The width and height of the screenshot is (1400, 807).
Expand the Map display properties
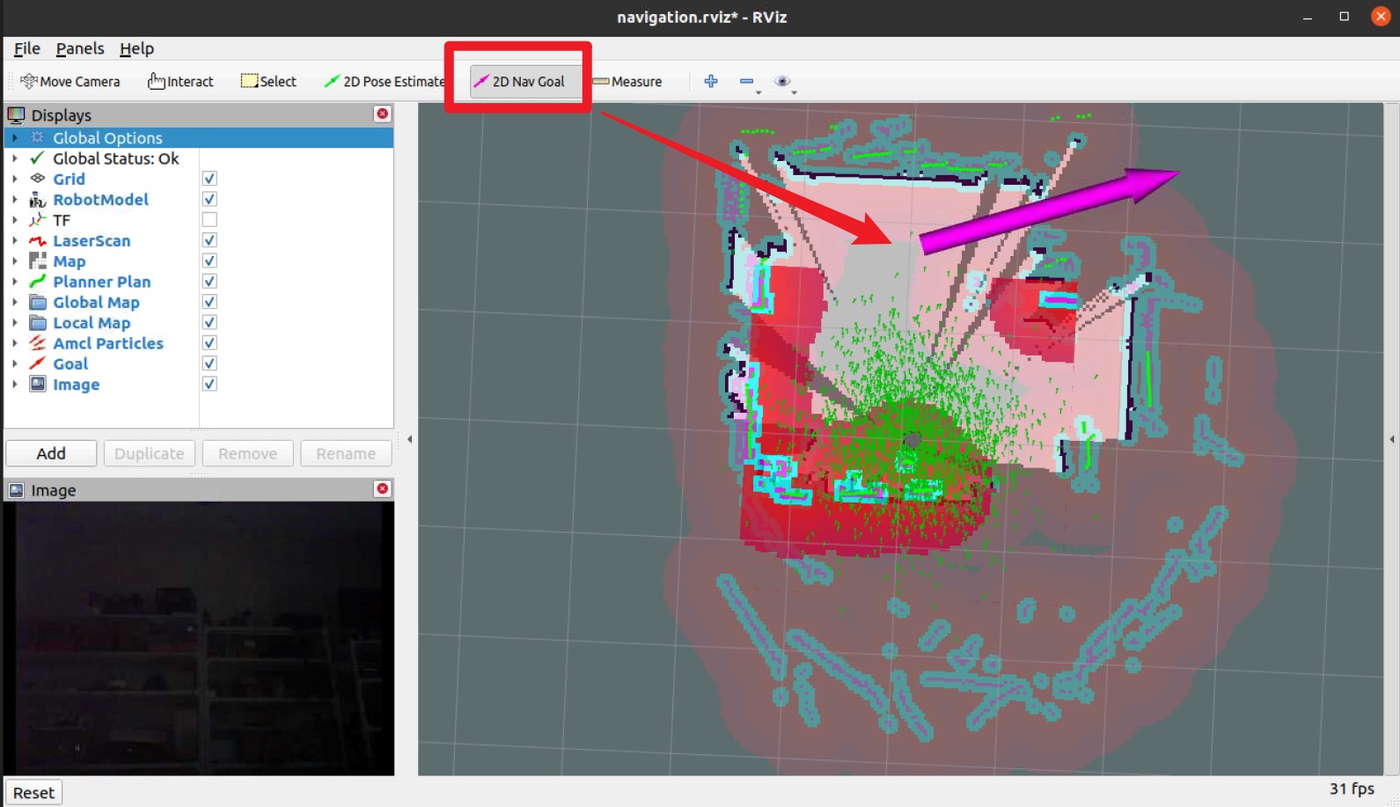14,260
